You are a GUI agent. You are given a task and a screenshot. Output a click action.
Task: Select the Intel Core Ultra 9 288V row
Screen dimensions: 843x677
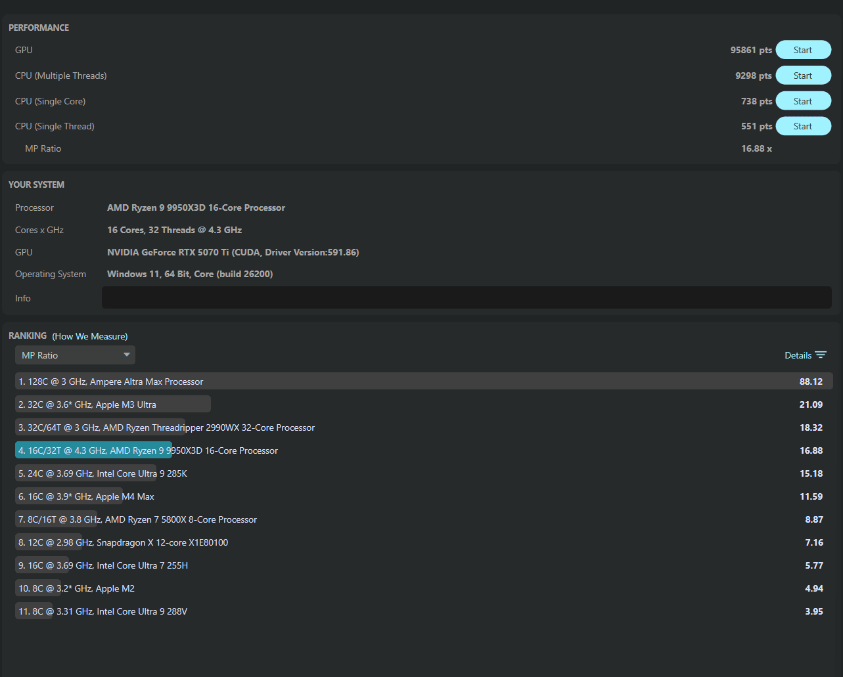click(424, 611)
